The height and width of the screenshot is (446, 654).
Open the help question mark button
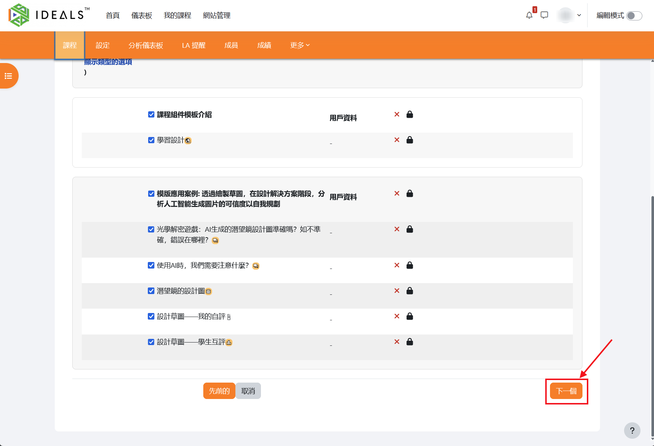tap(632, 430)
